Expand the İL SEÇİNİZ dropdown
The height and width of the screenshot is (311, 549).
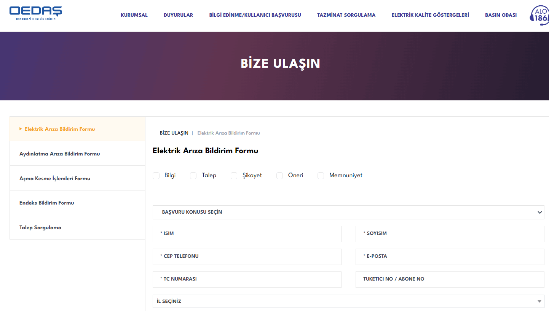point(348,301)
